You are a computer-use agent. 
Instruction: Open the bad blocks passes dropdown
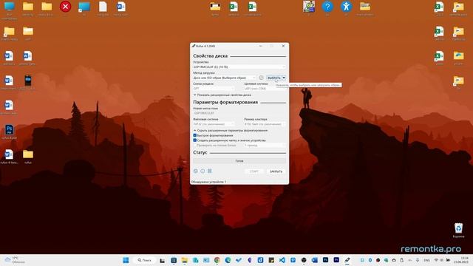[x=265, y=146]
